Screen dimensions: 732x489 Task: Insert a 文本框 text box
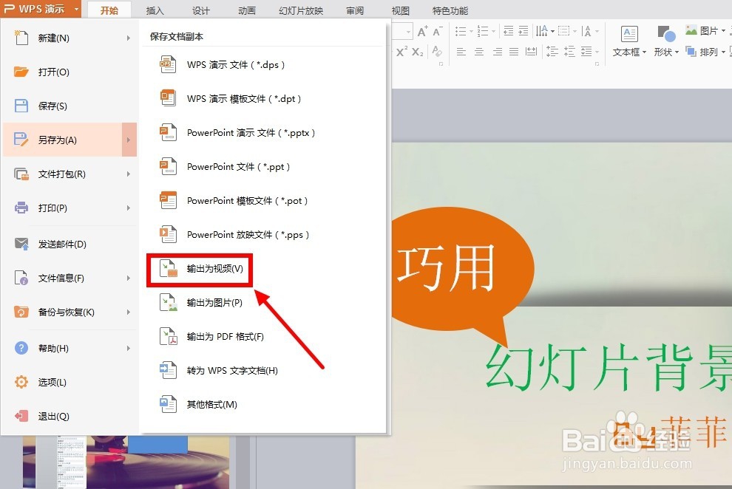[629, 41]
